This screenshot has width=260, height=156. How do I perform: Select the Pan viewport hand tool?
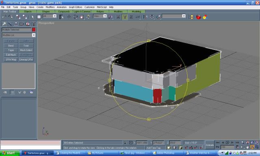click(x=247, y=147)
